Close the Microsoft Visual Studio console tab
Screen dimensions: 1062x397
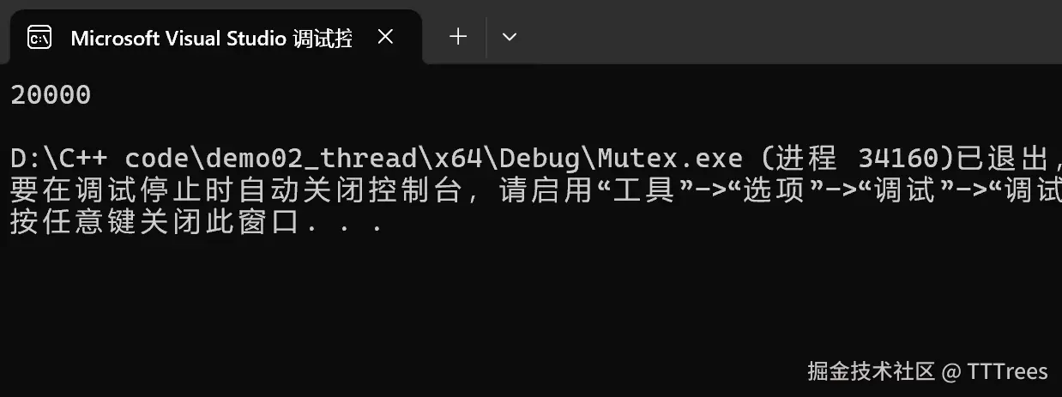tap(385, 37)
